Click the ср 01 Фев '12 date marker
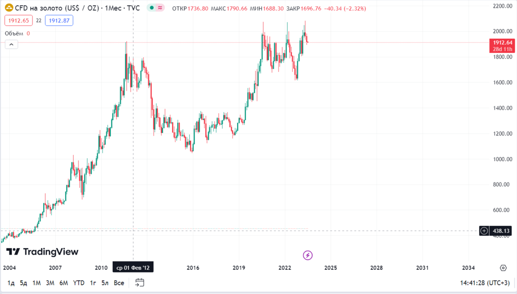 click(134, 267)
